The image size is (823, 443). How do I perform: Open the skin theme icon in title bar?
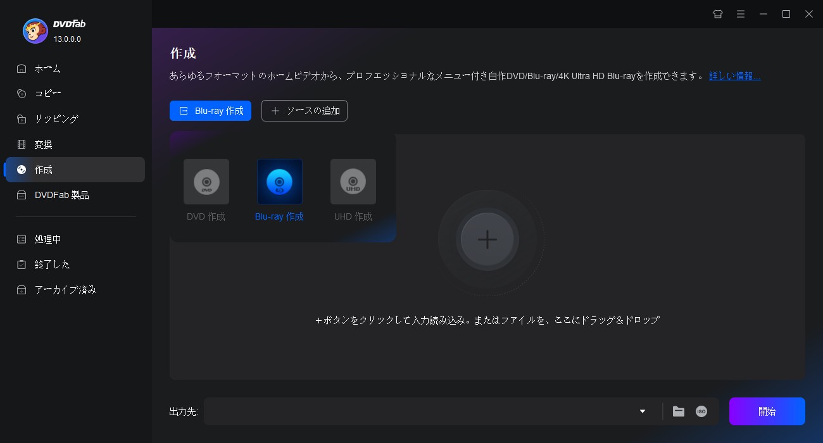pyautogui.click(x=718, y=14)
